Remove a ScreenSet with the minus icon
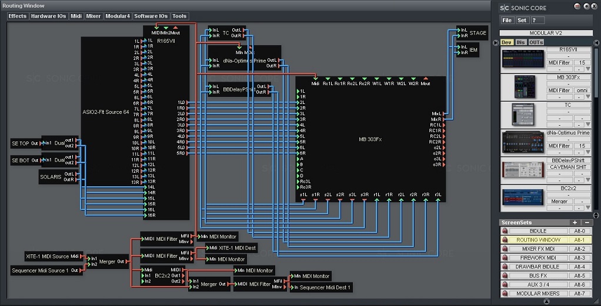The image size is (601, 306). [x=586, y=223]
